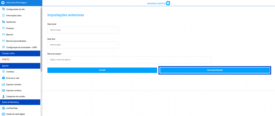
Task: Click the Banners sidebar icon
Action: pos(3,35)
